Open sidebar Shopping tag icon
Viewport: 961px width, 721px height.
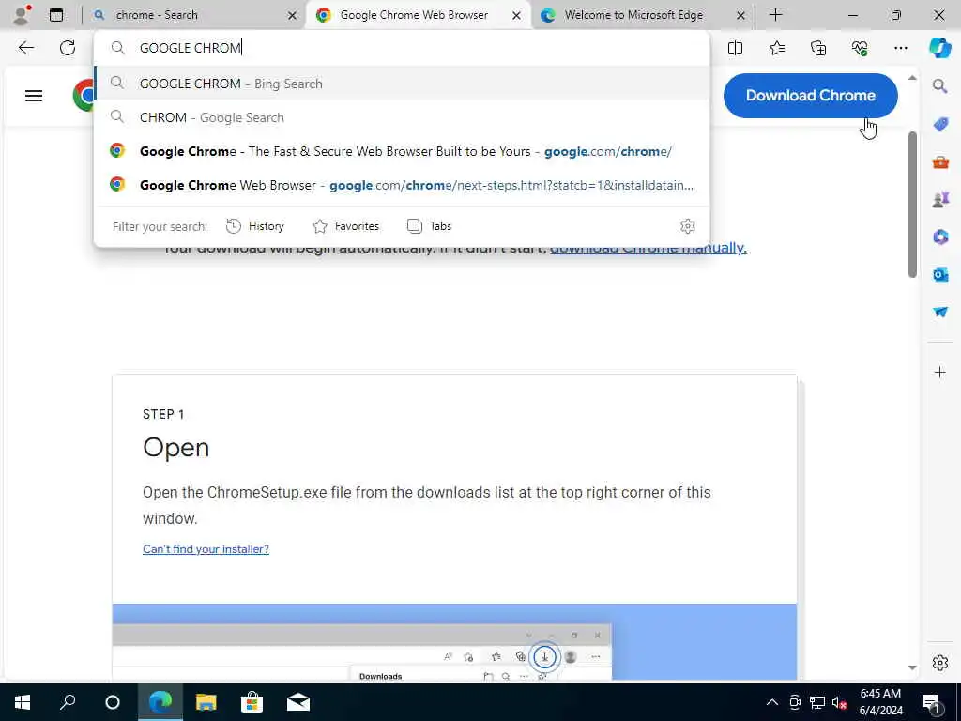tap(940, 124)
